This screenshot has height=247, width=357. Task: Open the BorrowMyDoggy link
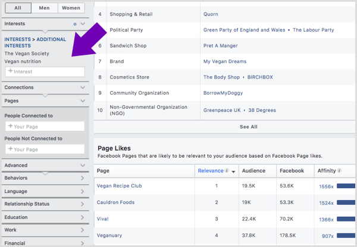[x=223, y=93]
